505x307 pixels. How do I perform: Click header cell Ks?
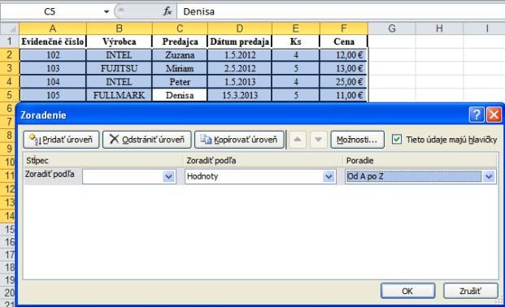click(x=296, y=41)
